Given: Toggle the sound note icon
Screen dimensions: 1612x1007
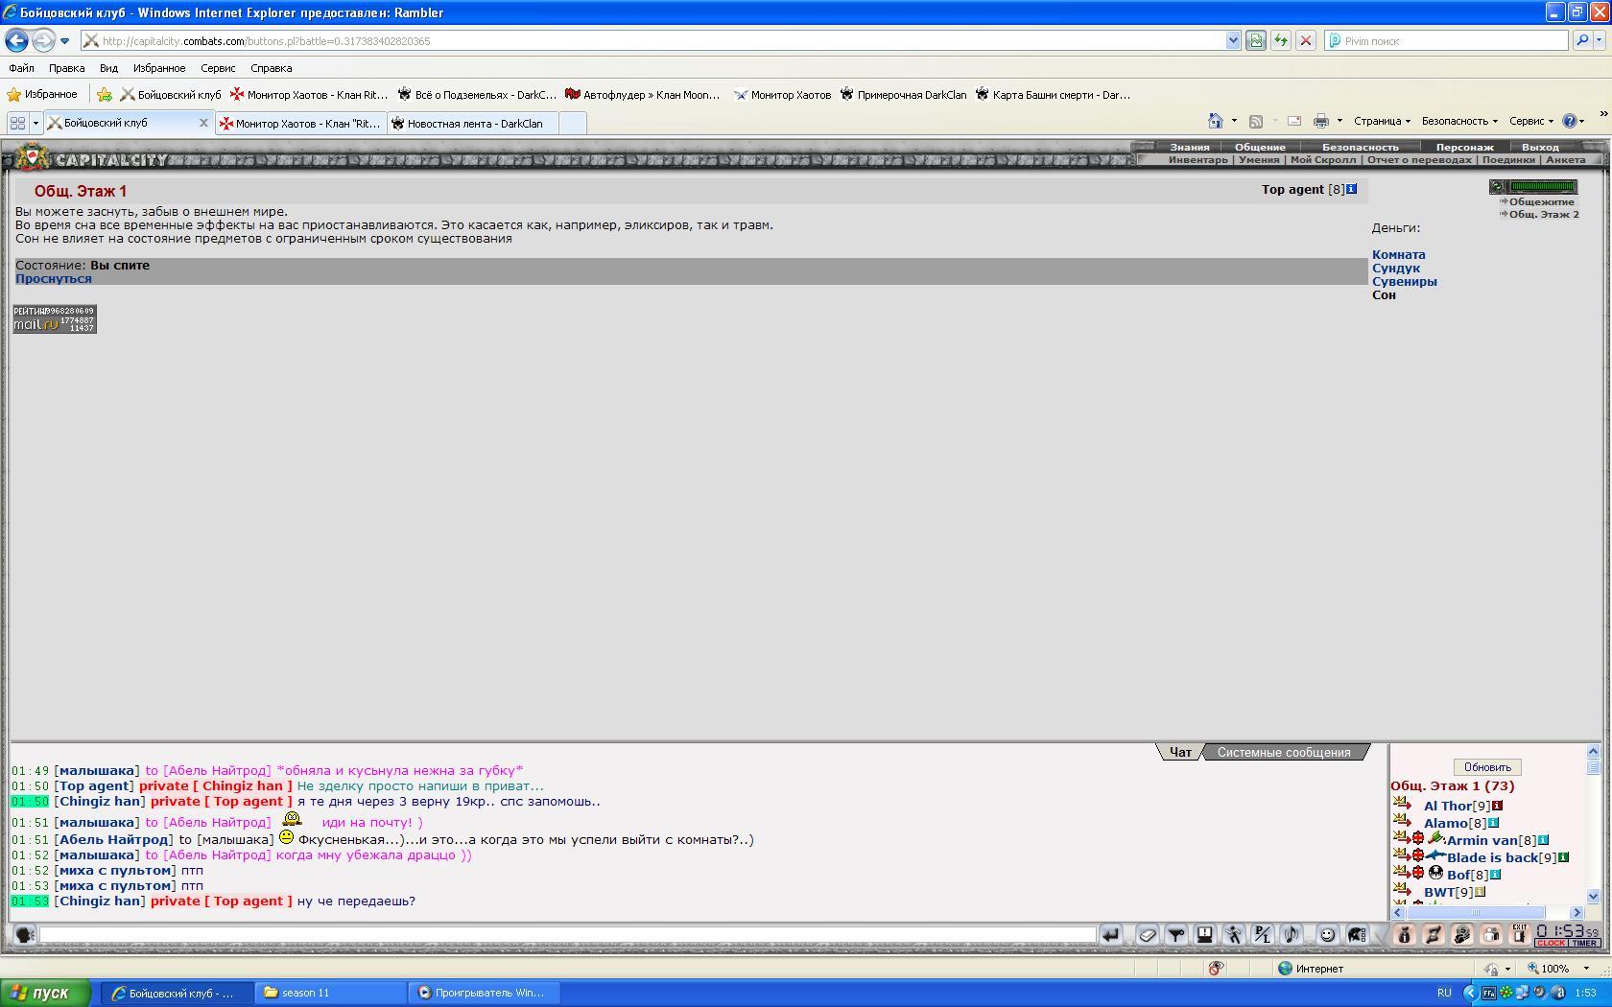Looking at the screenshot, I should point(1292,934).
